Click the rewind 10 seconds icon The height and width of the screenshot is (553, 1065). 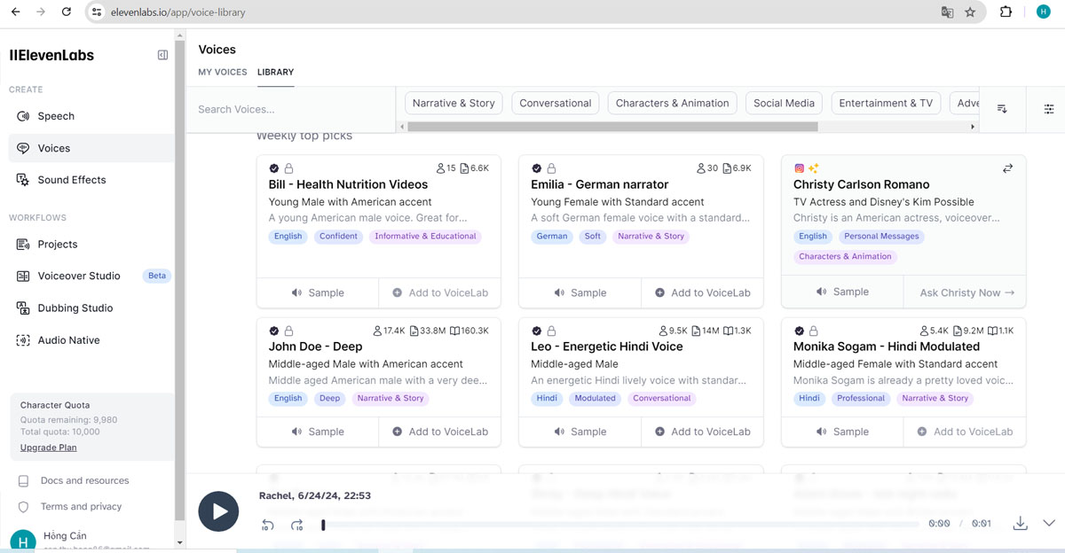(x=267, y=525)
